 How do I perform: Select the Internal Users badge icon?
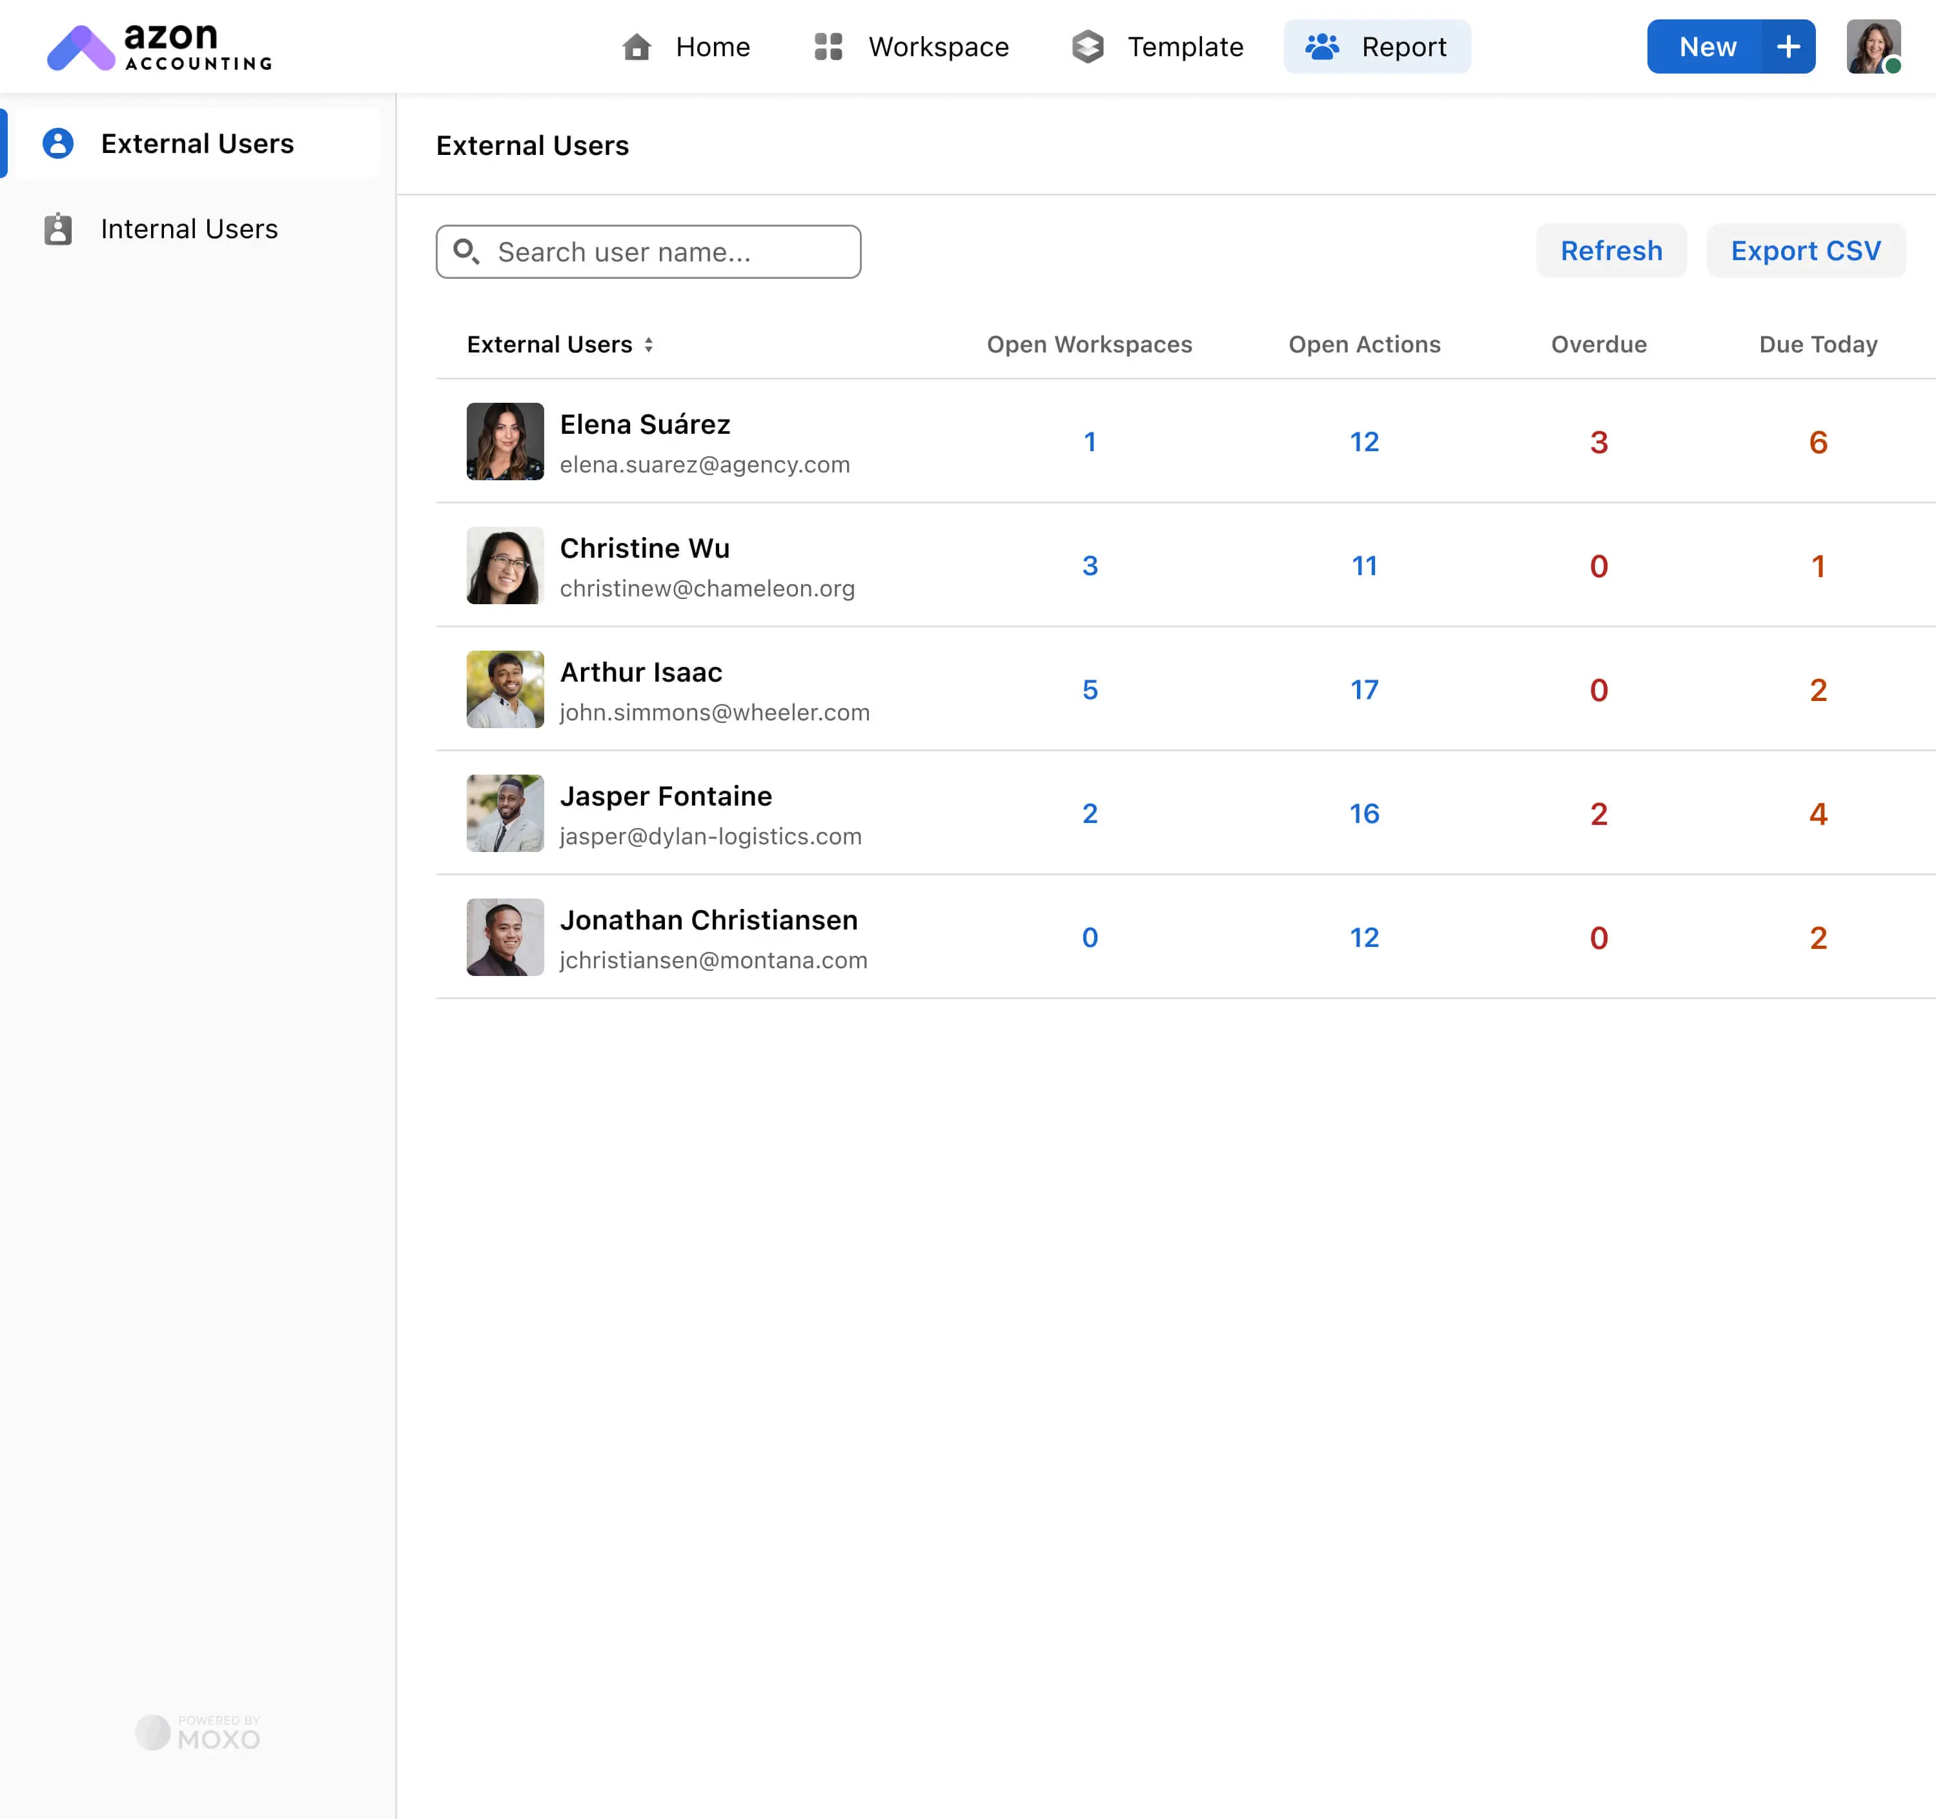[59, 229]
